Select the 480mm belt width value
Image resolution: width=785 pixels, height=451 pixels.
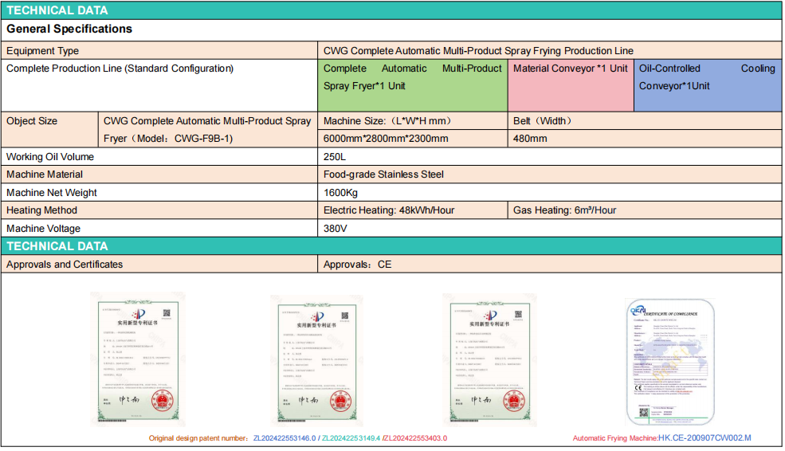[530, 139]
